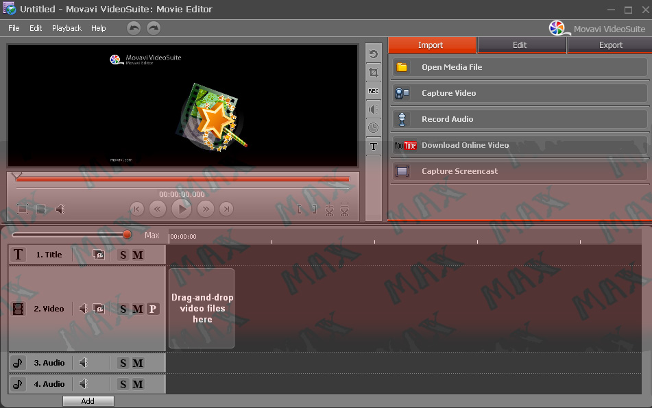Click the speaker icon on track 3. Audio

tap(83, 363)
